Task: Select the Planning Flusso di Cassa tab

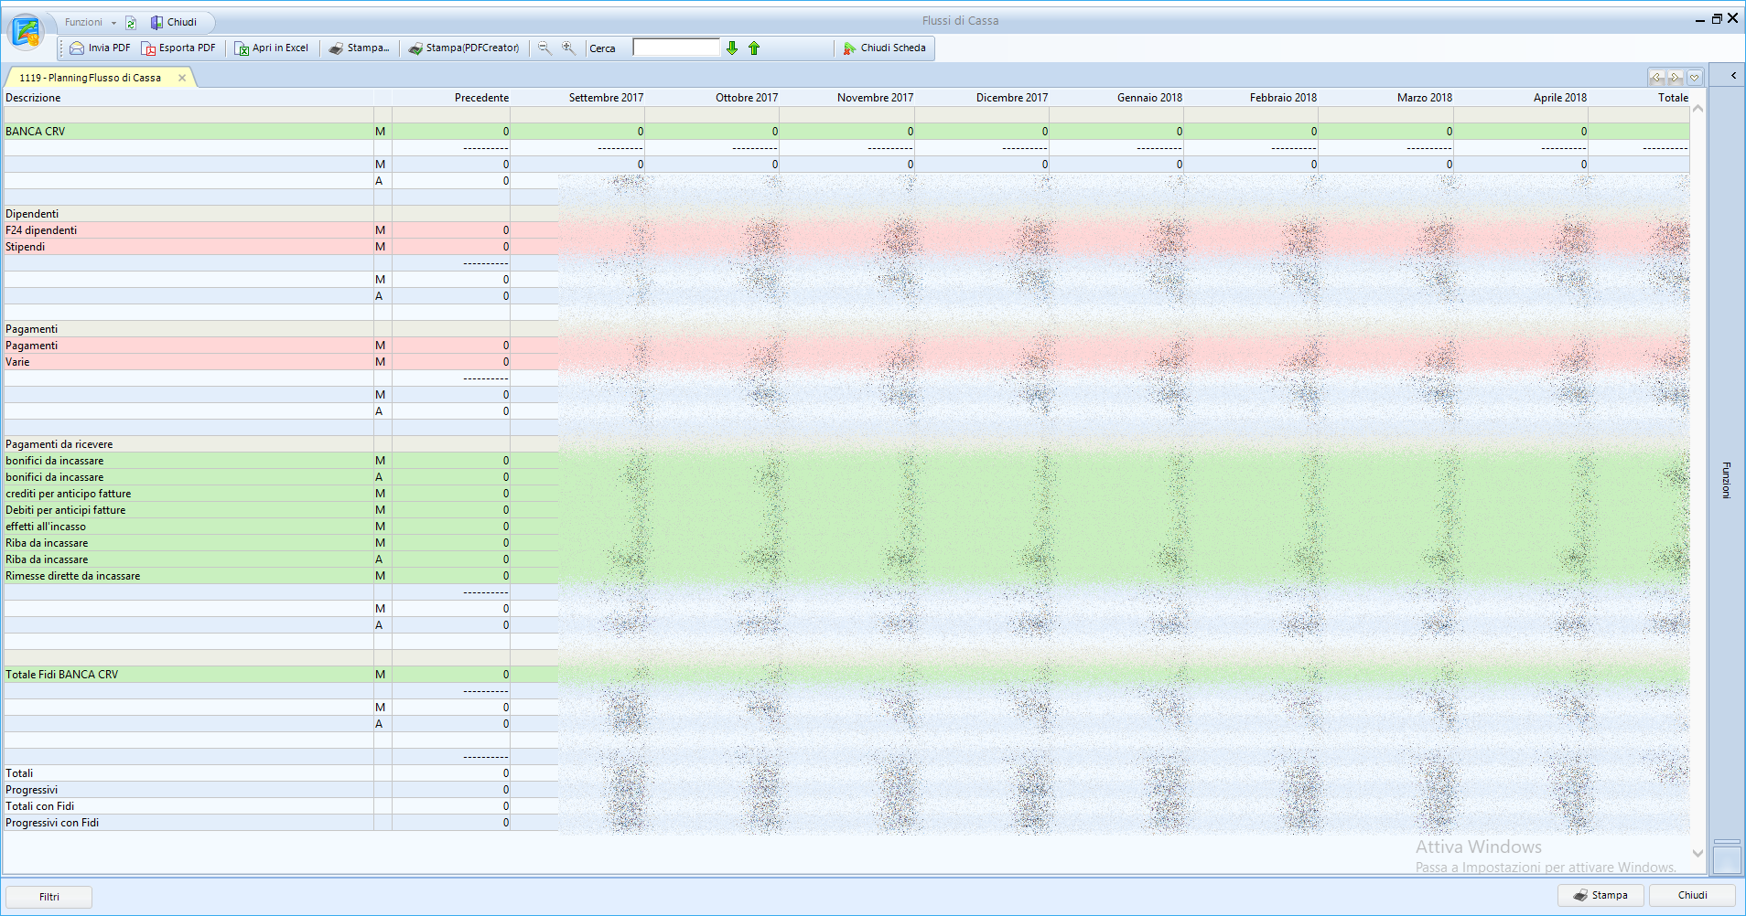Action: coord(90,78)
